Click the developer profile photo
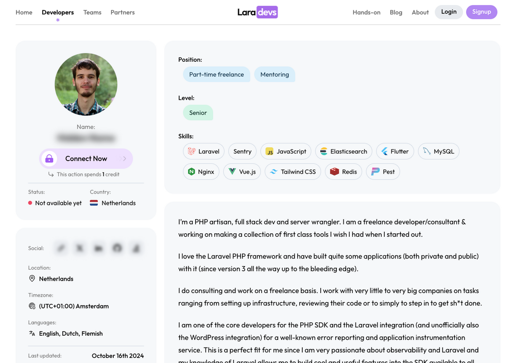The width and height of the screenshot is (515, 363). click(86, 84)
